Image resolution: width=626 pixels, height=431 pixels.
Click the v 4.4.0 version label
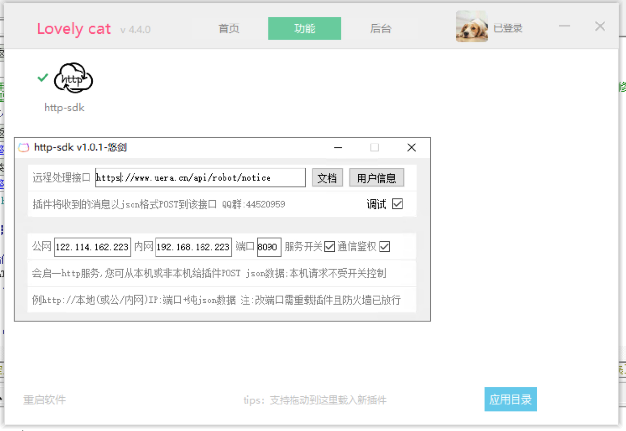click(135, 30)
